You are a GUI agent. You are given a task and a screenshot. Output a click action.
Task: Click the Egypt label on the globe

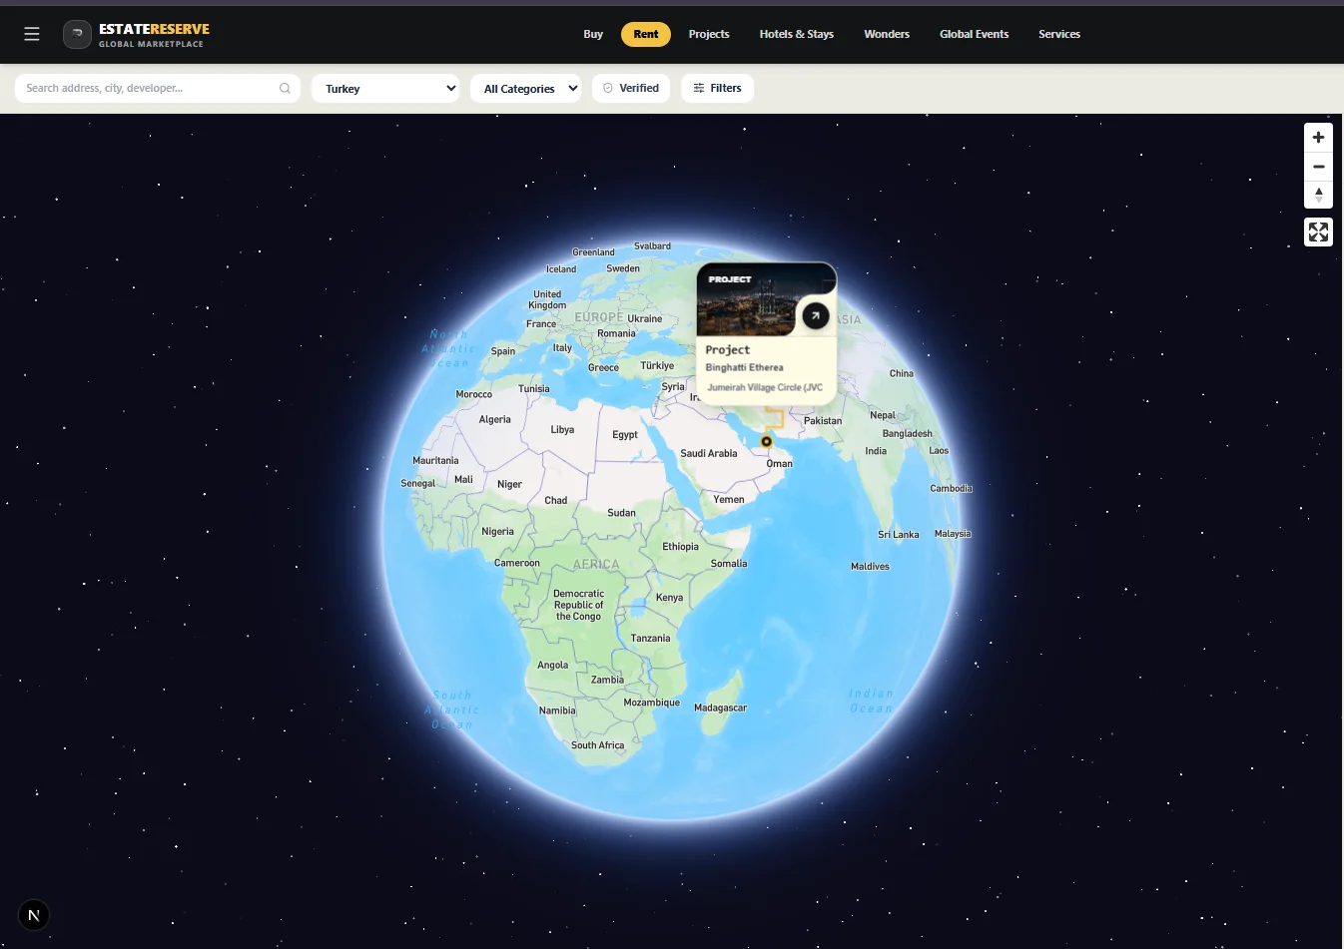[x=625, y=435]
